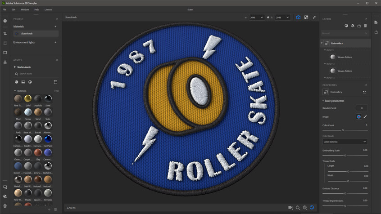Collapse the Embroidery layer
The height and width of the screenshot is (214, 381).
tap(322, 43)
